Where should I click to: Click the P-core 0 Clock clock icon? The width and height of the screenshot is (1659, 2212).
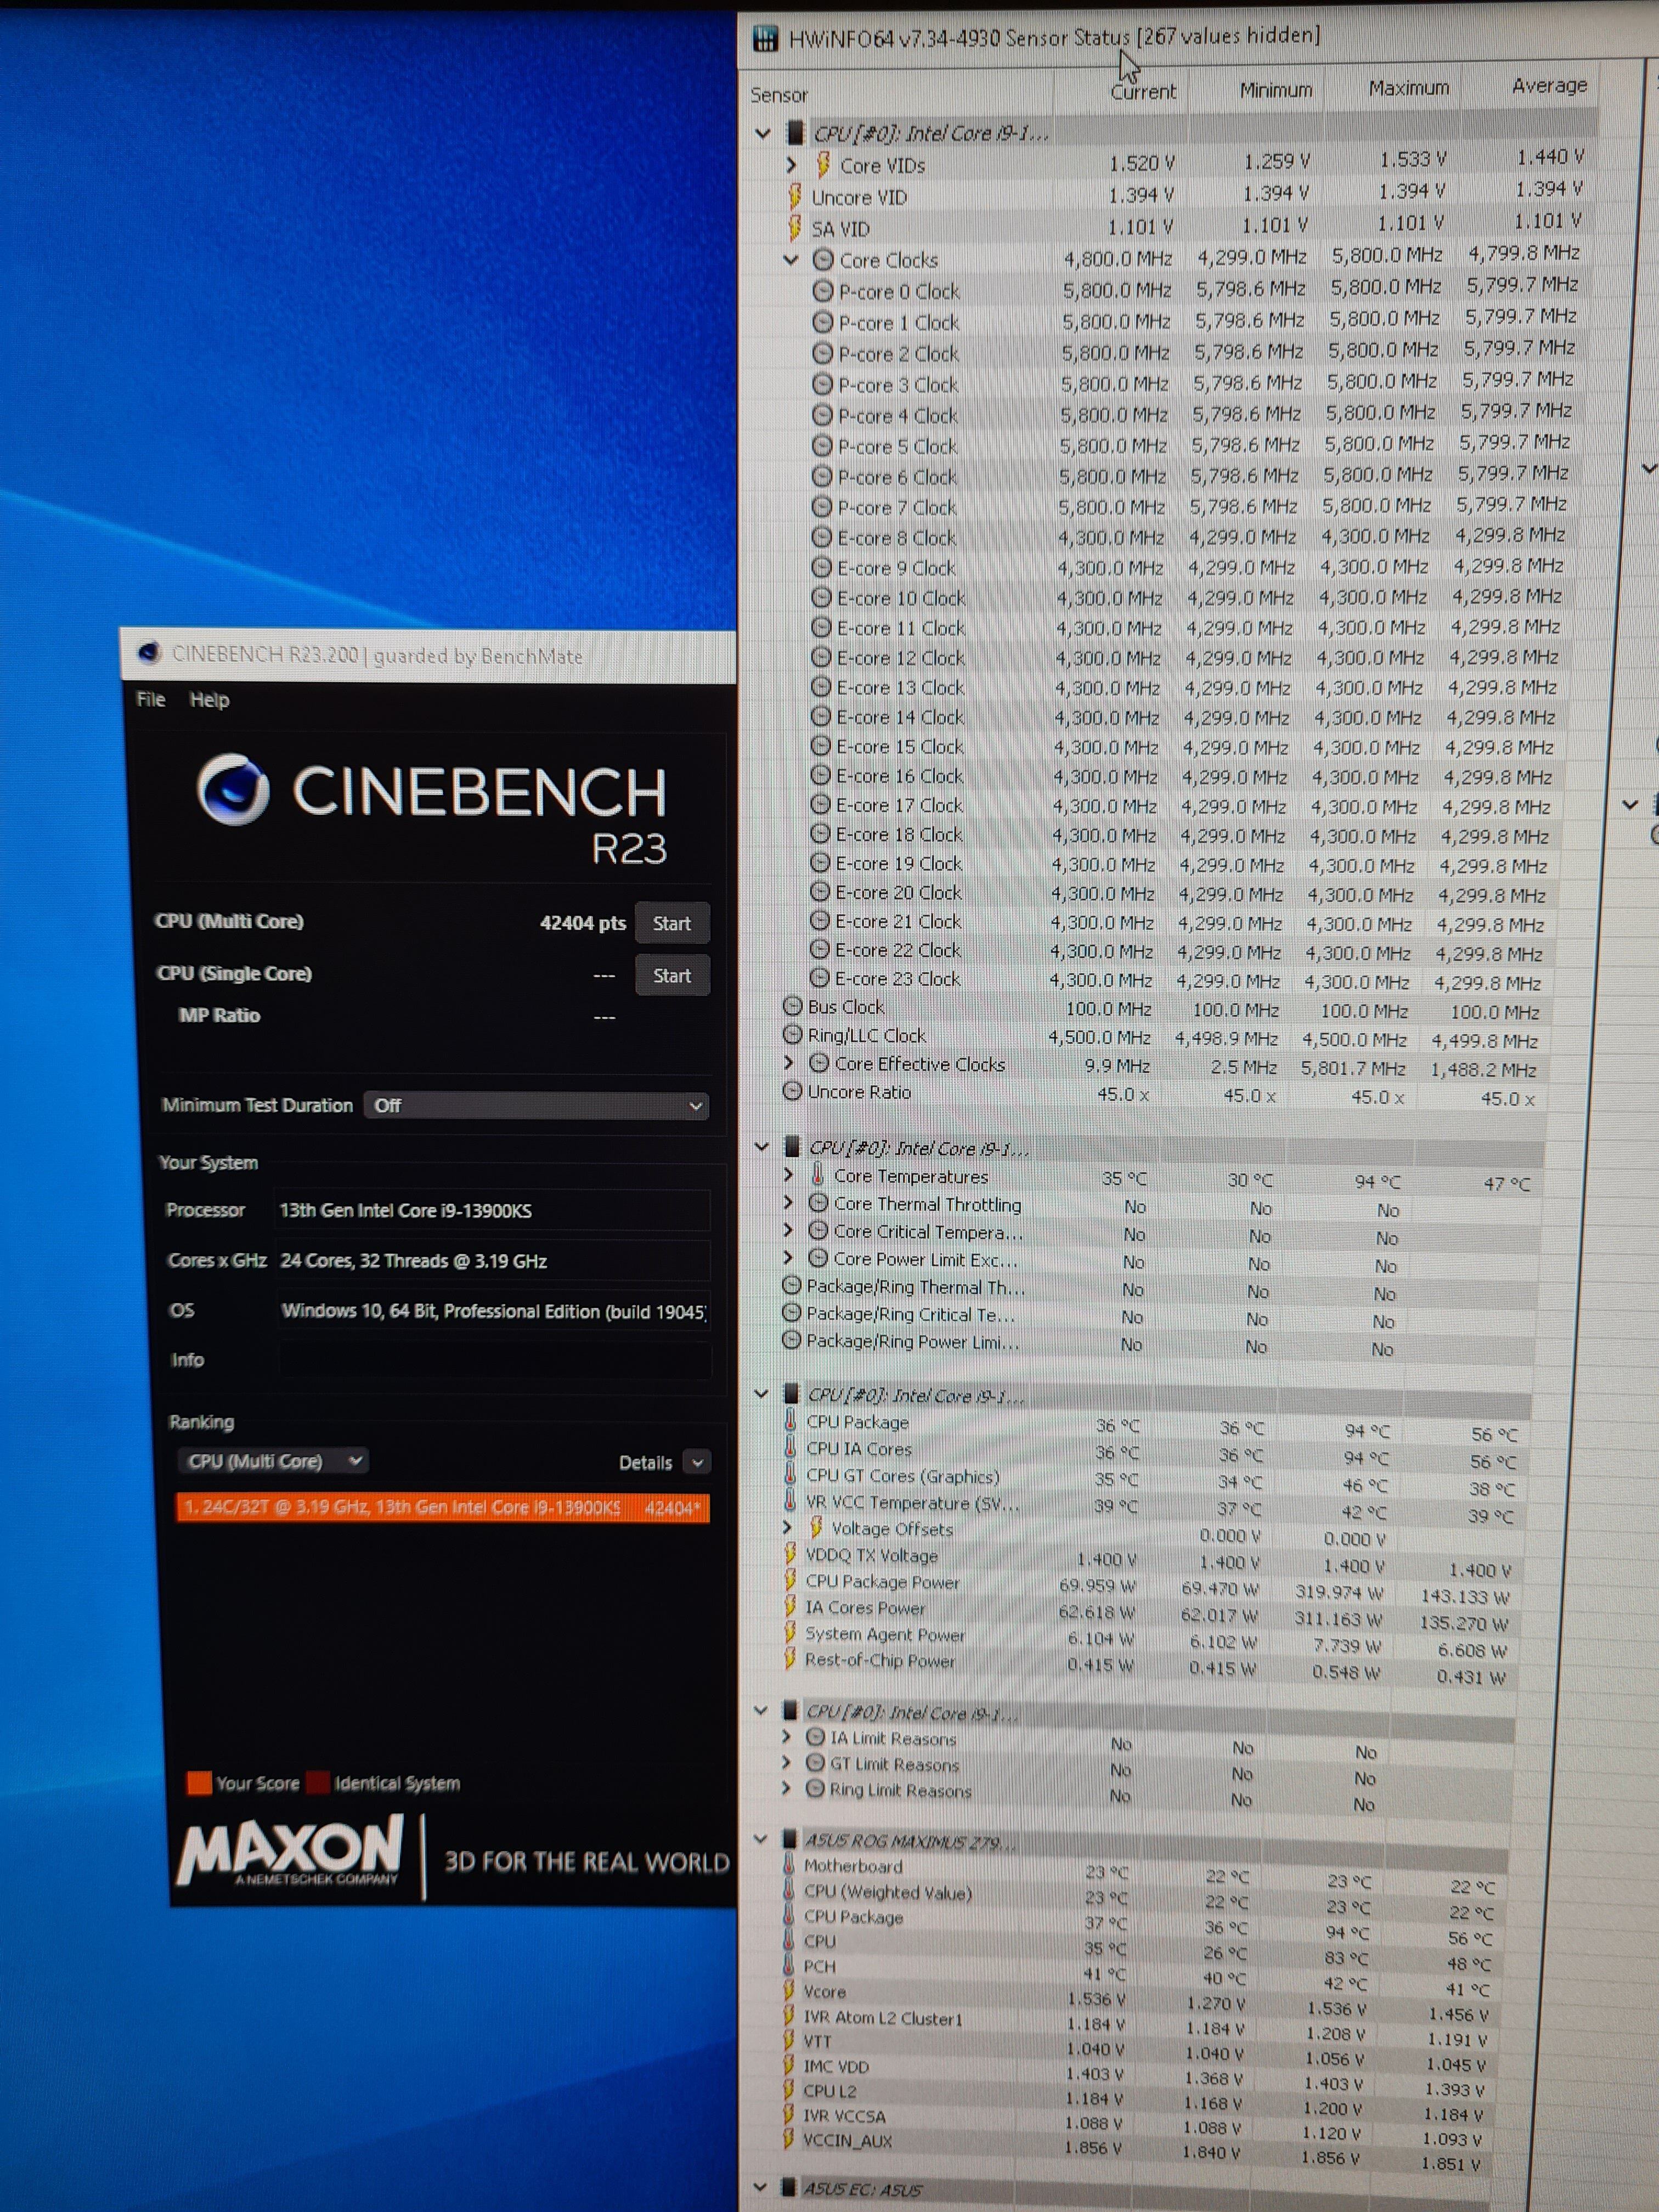823,291
